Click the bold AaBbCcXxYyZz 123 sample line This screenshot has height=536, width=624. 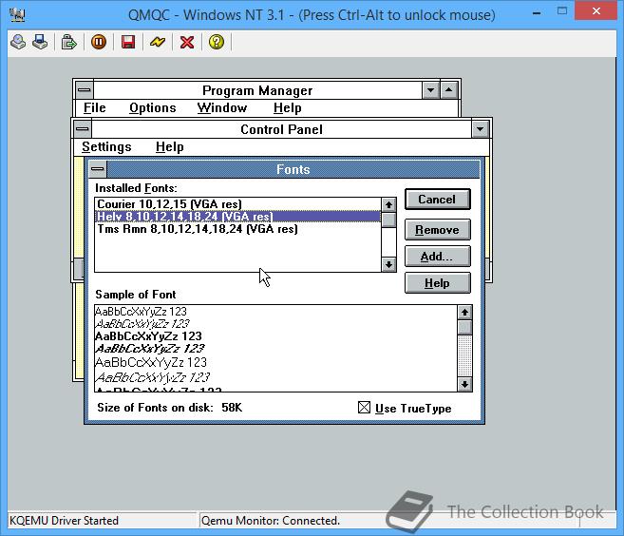tap(148, 336)
